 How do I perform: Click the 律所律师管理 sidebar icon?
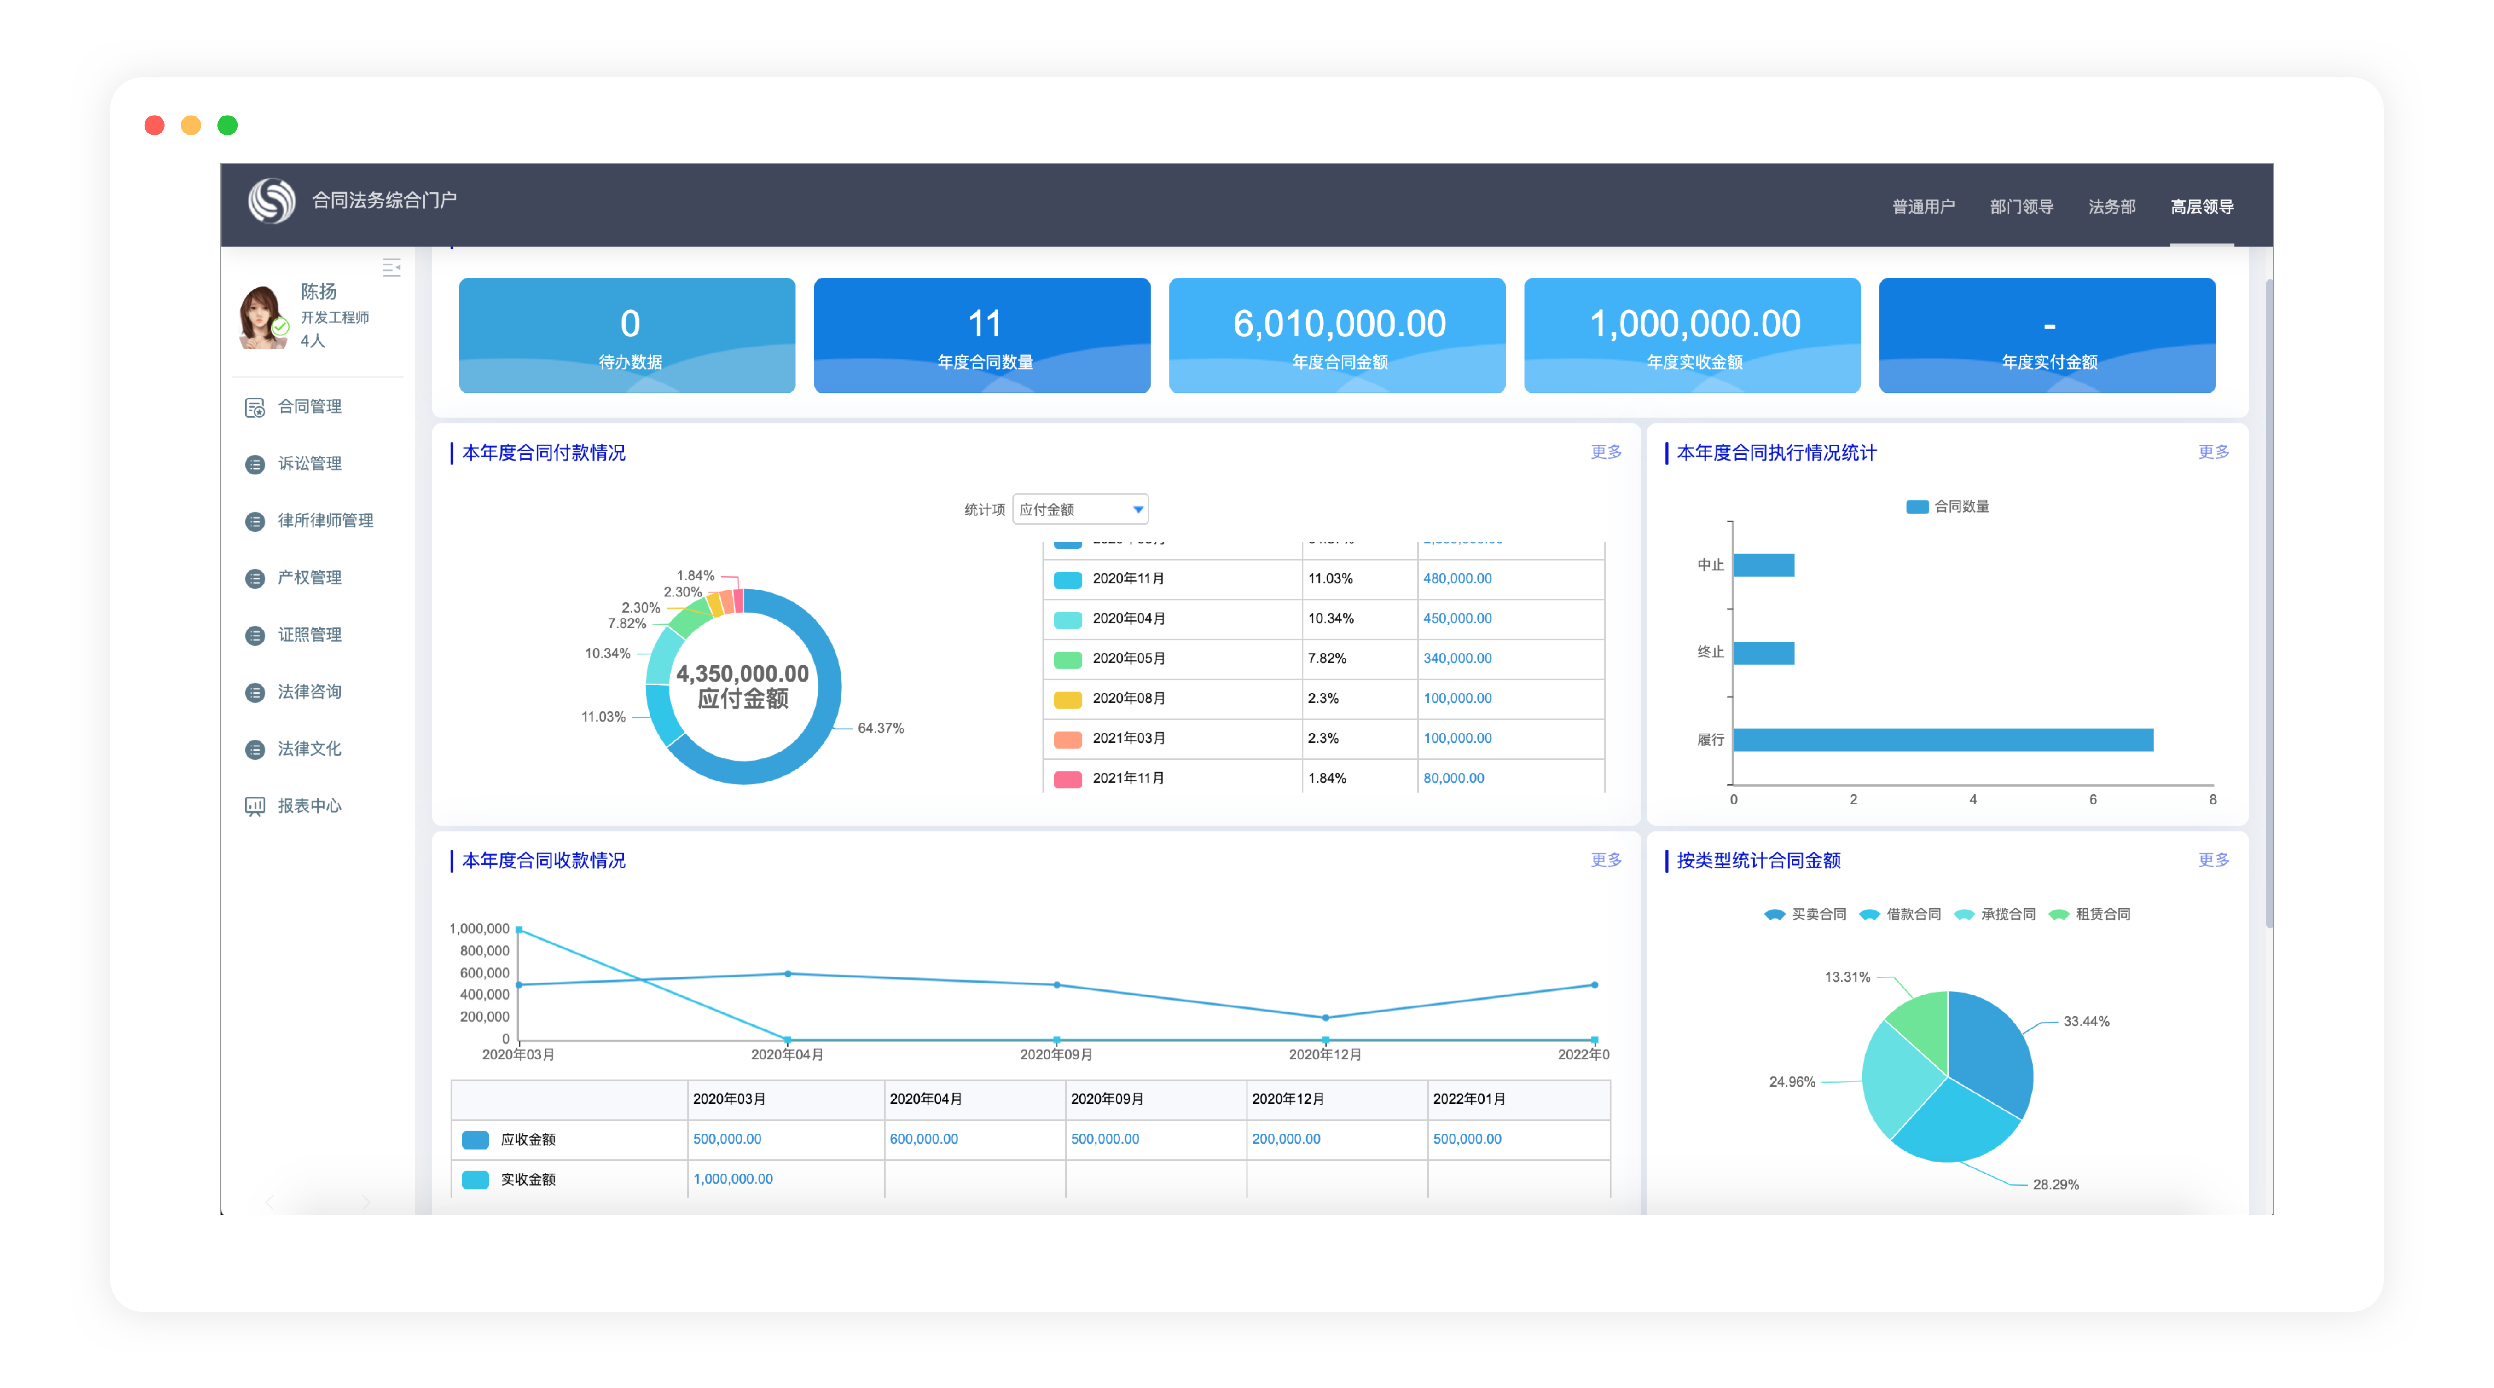tap(255, 522)
